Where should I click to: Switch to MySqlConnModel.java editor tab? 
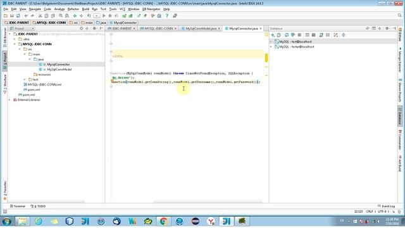201,28
